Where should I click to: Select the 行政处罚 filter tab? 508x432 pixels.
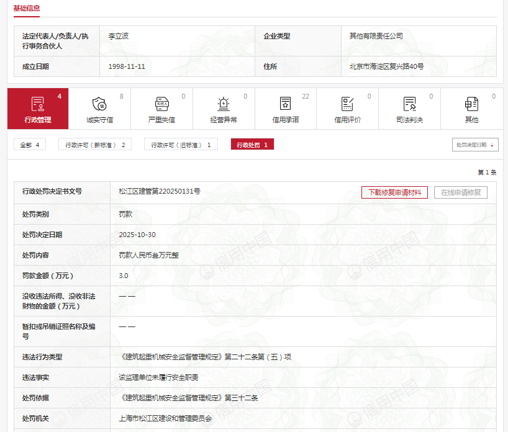252,145
